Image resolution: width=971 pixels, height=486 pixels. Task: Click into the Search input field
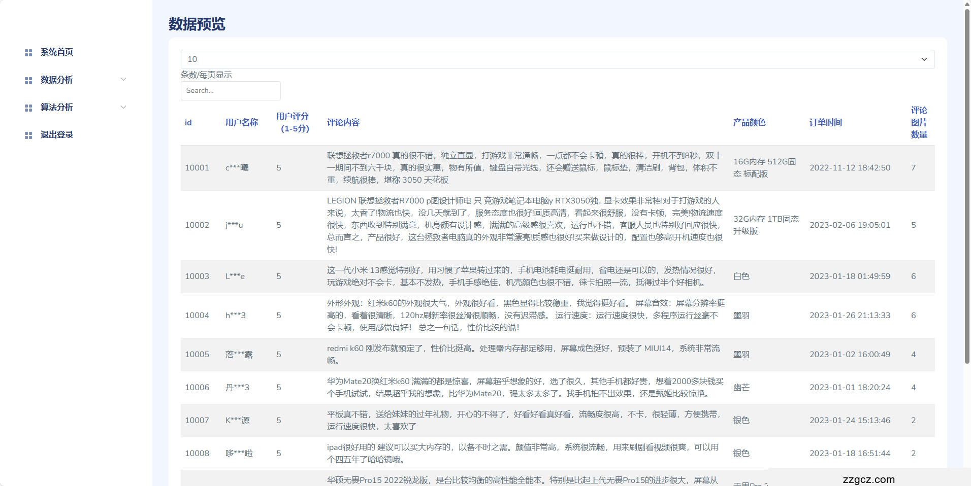[231, 91]
